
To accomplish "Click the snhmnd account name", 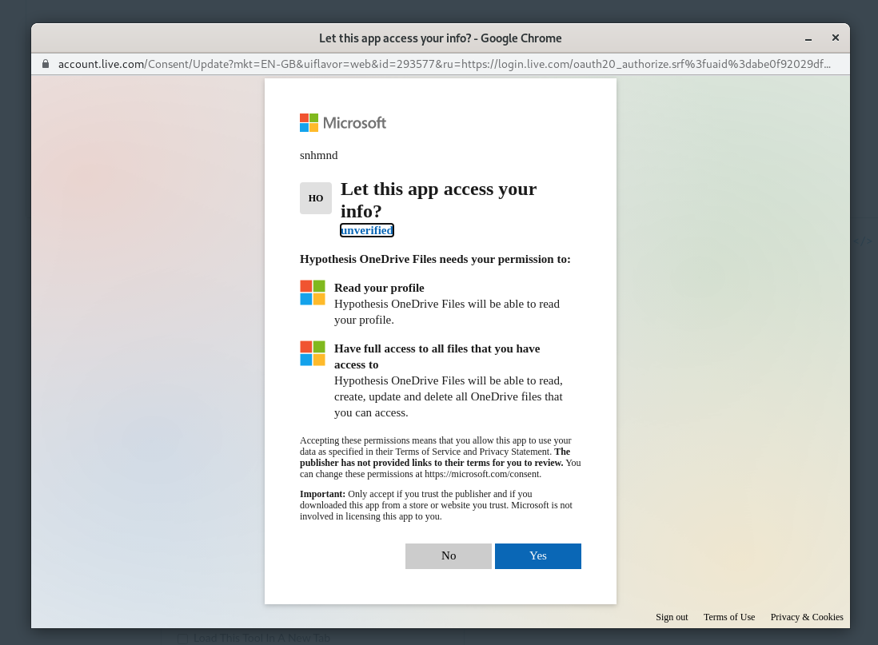I will point(318,155).
